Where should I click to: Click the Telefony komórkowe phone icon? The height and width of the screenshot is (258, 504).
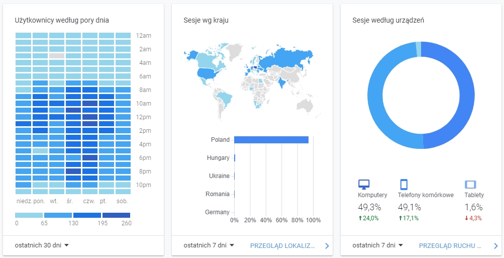tap(404, 185)
